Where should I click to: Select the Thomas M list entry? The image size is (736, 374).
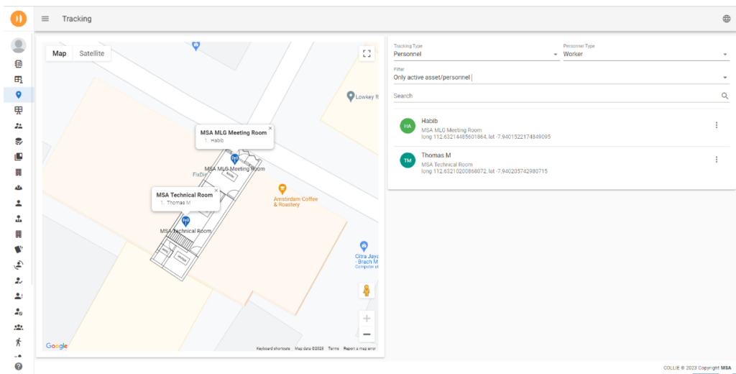pos(561,163)
